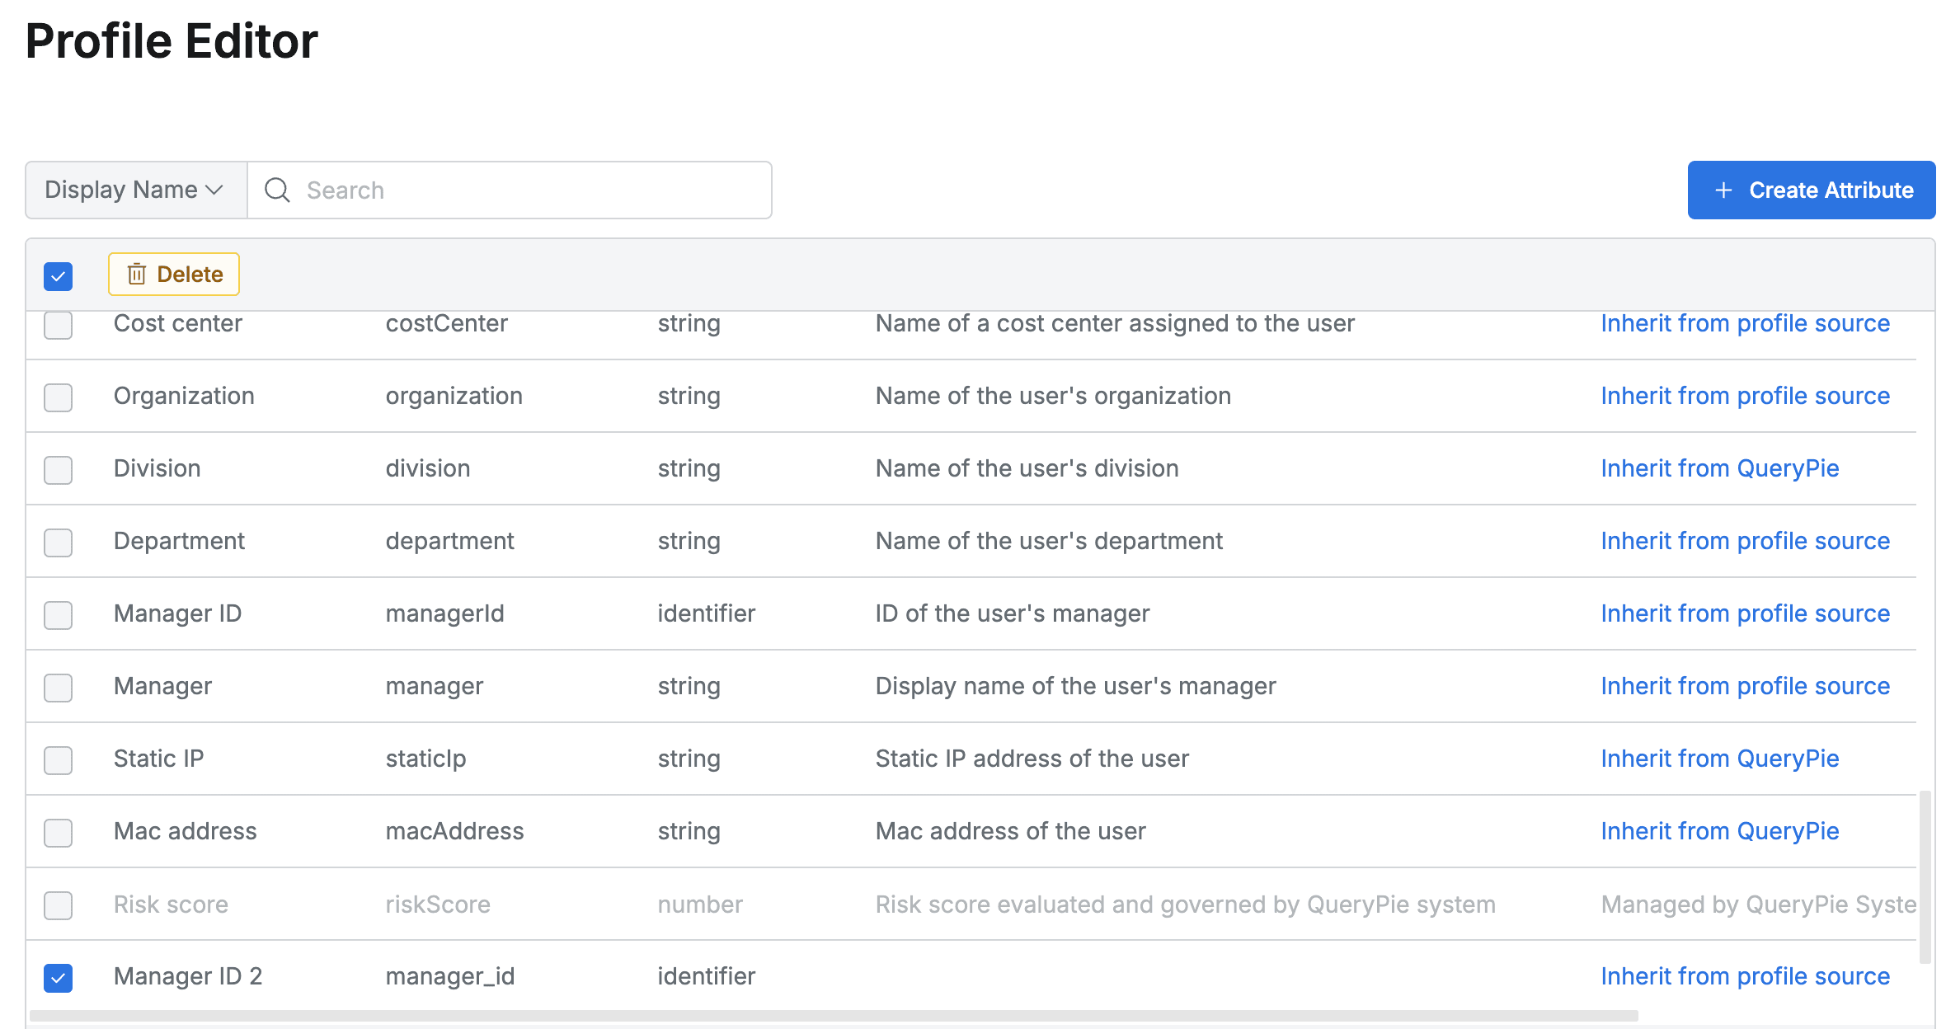Select the Cost center row checkbox
The image size is (1946, 1029).
pyautogui.click(x=58, y=326)
